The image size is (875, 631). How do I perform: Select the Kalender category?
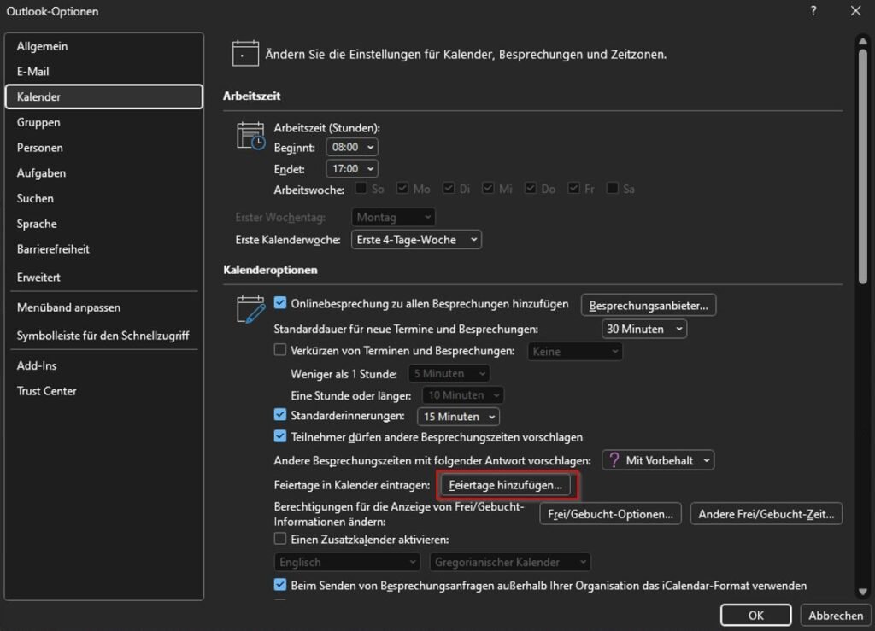click(103, 97)
